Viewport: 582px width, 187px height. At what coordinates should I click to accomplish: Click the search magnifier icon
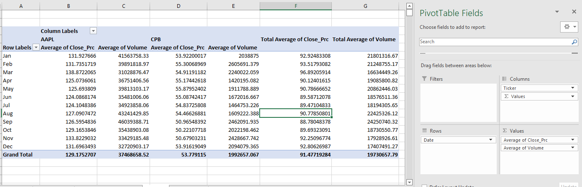tap(575, 42)
